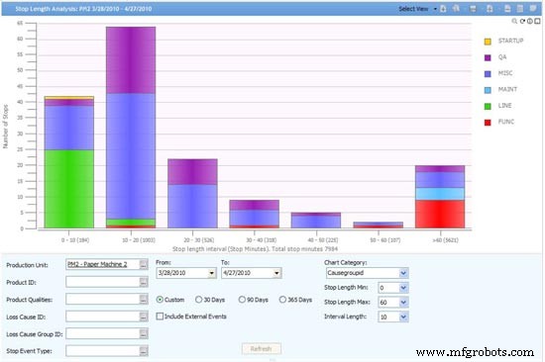Screen dimensions: 545x362
Task: Select the Custom date range radio button
Action: [x=160, y=300]
